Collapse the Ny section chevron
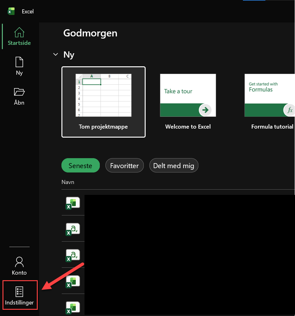This screenshot has width=295, height=316. [56, 54]
